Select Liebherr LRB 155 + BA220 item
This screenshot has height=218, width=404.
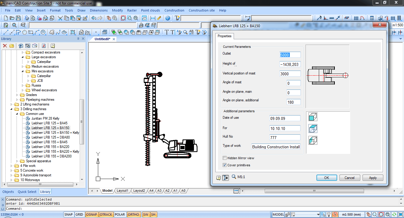coord(50,147)
